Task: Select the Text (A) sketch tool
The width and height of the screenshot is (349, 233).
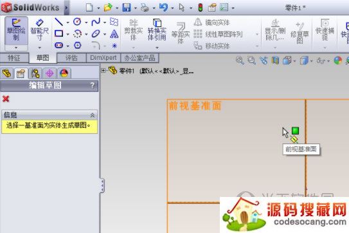Action: pyautogui.click(x=114, y=33)
